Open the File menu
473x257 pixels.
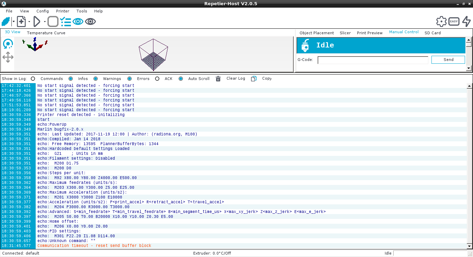click(x=9, y=11)
